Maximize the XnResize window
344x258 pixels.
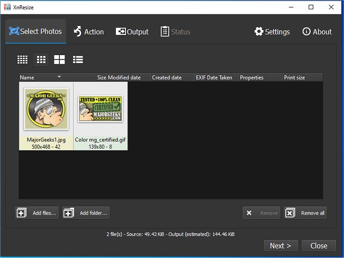click(311, 7)
